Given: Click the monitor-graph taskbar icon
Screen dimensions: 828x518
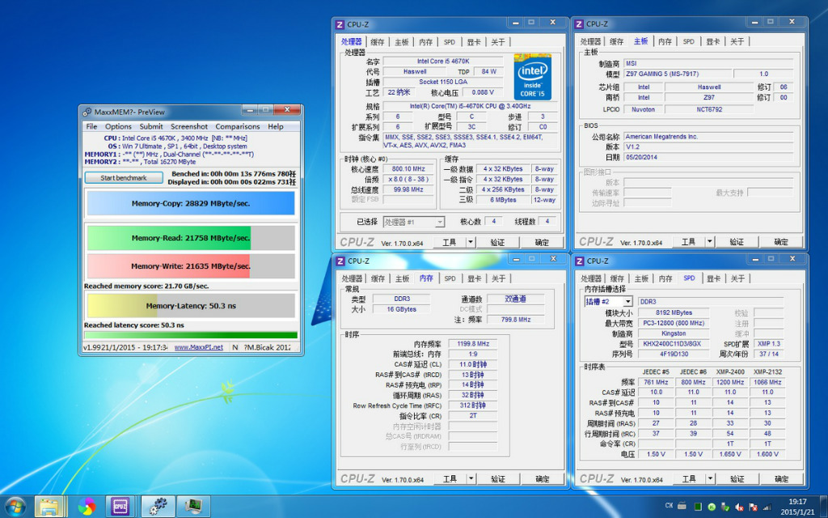Looking at the screenshot, I should [x=193, y=506].
